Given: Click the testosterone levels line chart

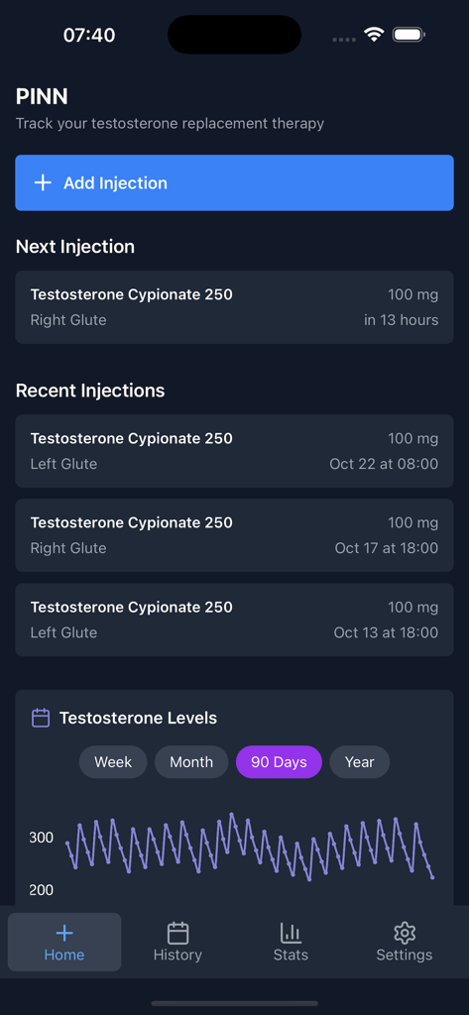Looking at the screenshot, I should 250,848.
